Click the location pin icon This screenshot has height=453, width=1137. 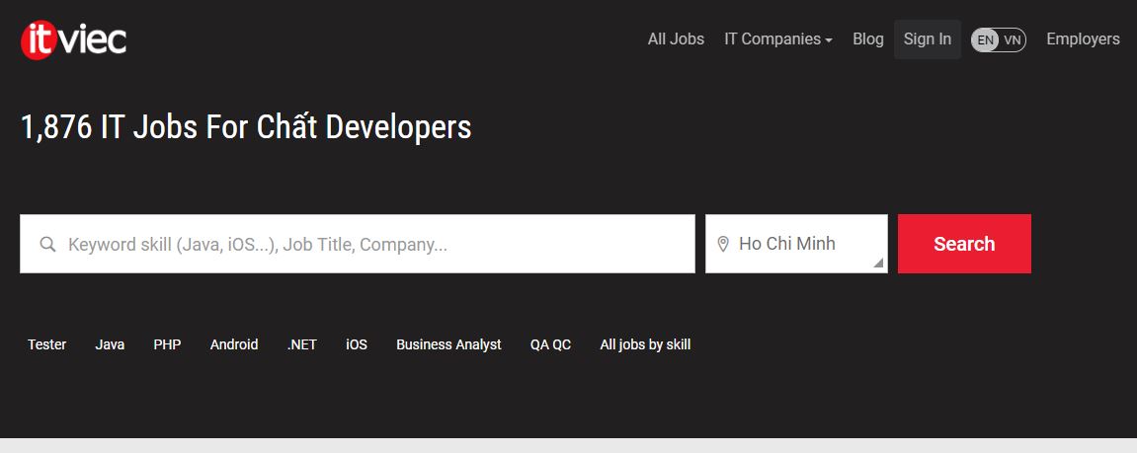(722, 244)
